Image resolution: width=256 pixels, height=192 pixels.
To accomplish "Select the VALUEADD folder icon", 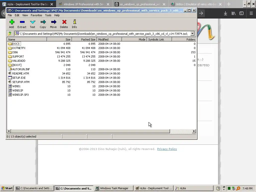I will tap(10, 61).
